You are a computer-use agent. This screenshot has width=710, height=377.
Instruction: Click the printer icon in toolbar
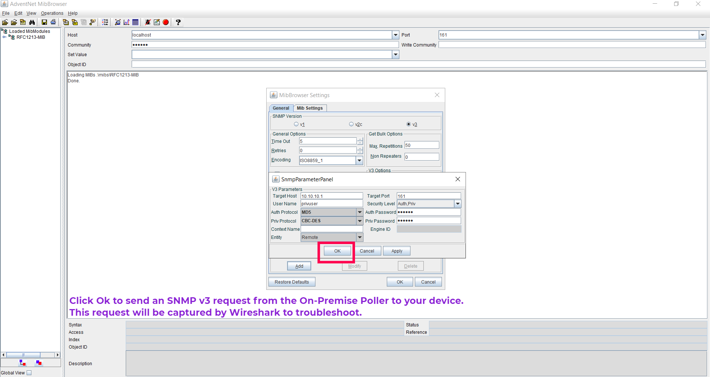(x=53, y=23)
